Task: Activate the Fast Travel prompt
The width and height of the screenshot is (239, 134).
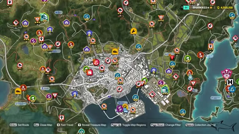Action: pos(65,125)
